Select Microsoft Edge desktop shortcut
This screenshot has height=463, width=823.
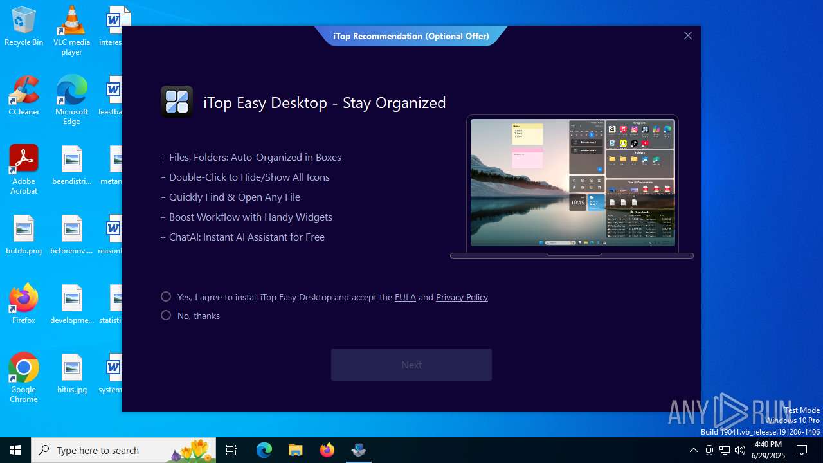tap(71, 100)
